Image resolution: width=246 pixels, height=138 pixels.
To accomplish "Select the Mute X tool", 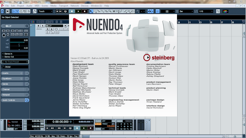I will (114, 11).
